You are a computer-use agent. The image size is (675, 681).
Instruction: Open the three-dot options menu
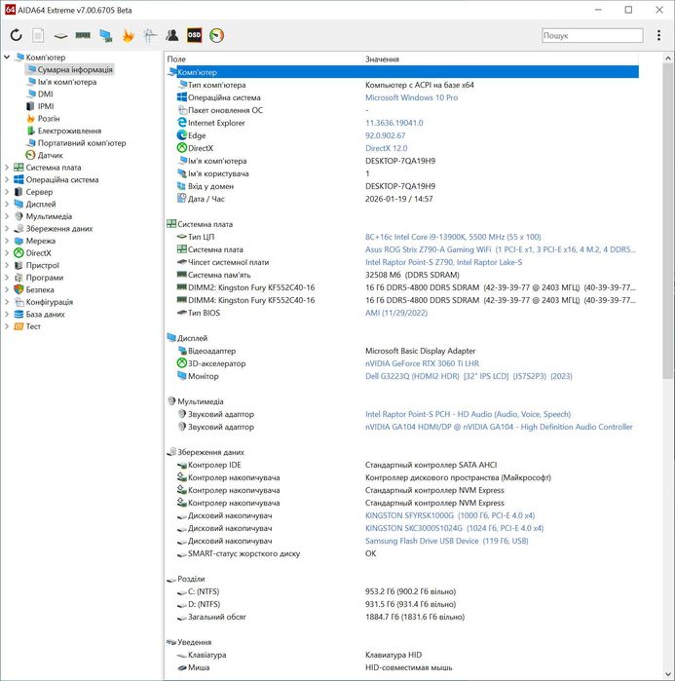(658, 35)
